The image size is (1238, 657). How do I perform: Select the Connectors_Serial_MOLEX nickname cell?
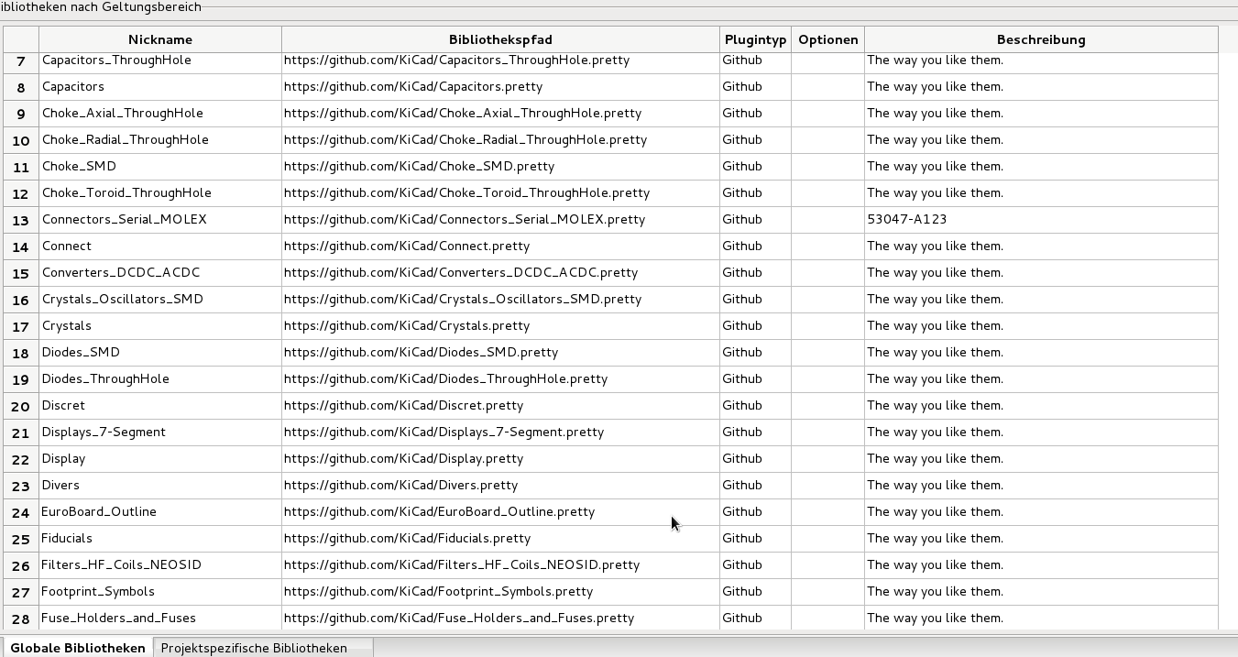(160, 220)
